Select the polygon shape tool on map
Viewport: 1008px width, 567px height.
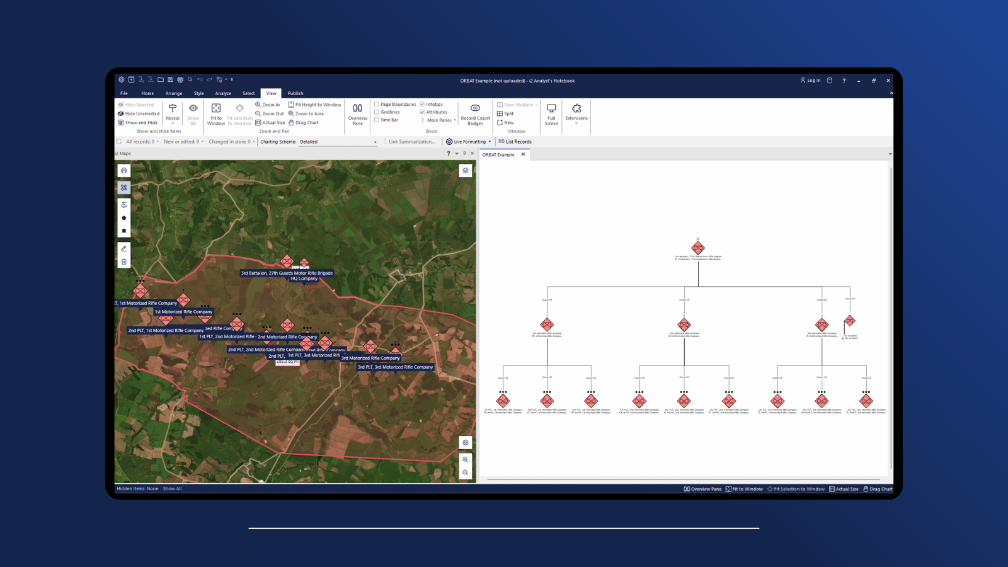(124, 218)
